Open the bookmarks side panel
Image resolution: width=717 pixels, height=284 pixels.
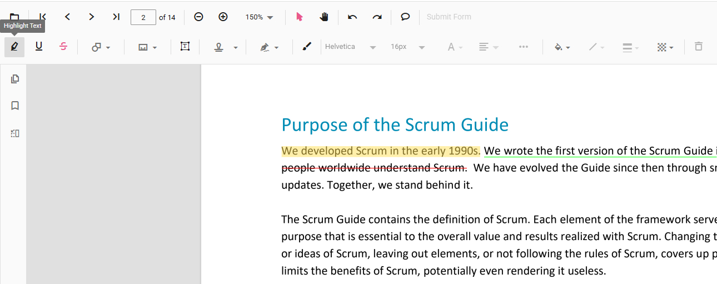coord(15,106)
